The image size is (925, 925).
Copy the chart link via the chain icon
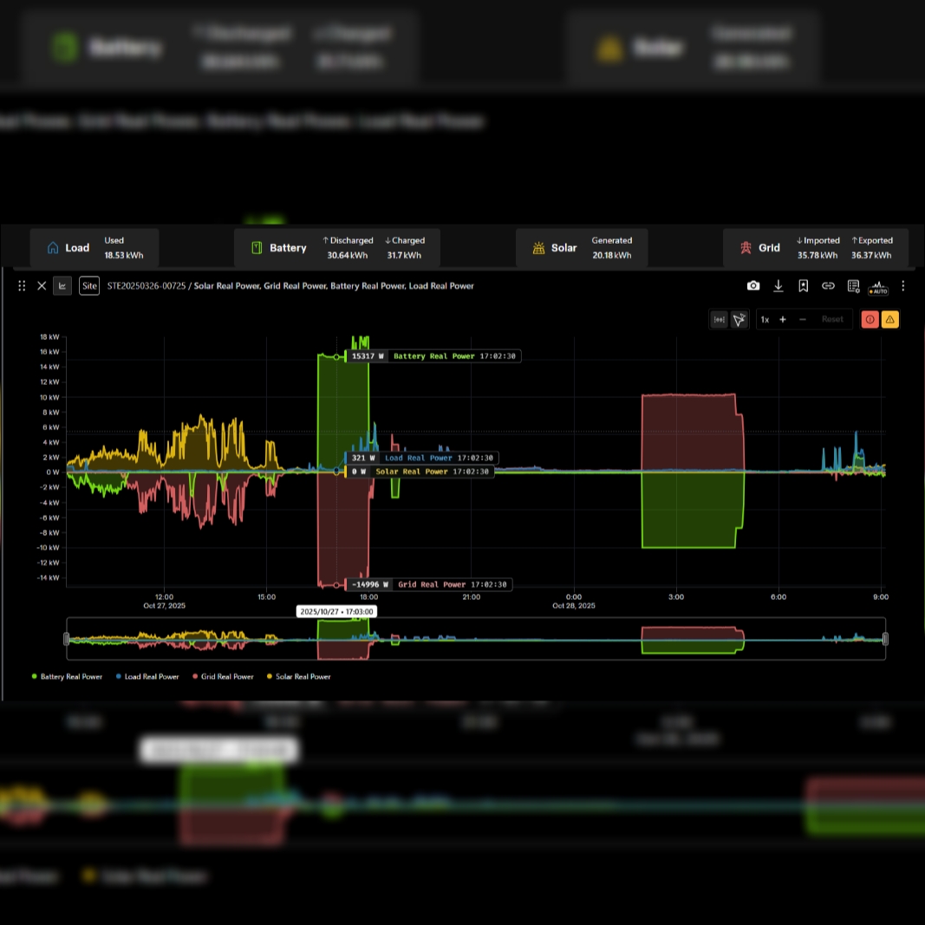pyautogui.click(x=828, y=286)
